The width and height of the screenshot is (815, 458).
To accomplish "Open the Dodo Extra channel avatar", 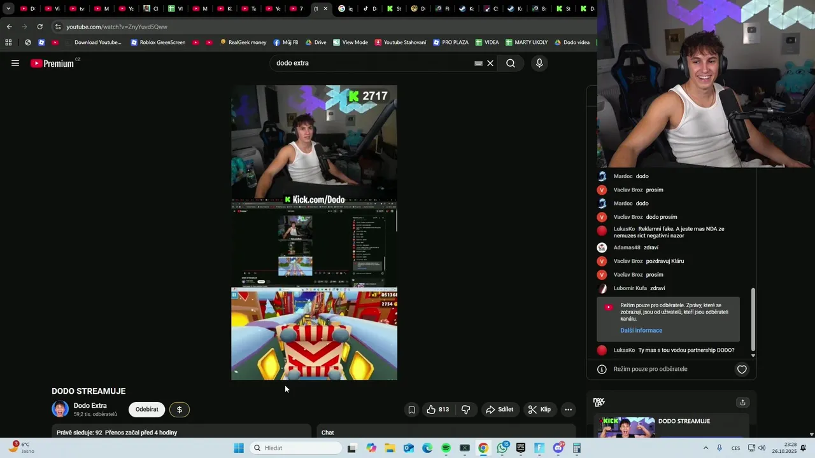I will coord(60,409).
